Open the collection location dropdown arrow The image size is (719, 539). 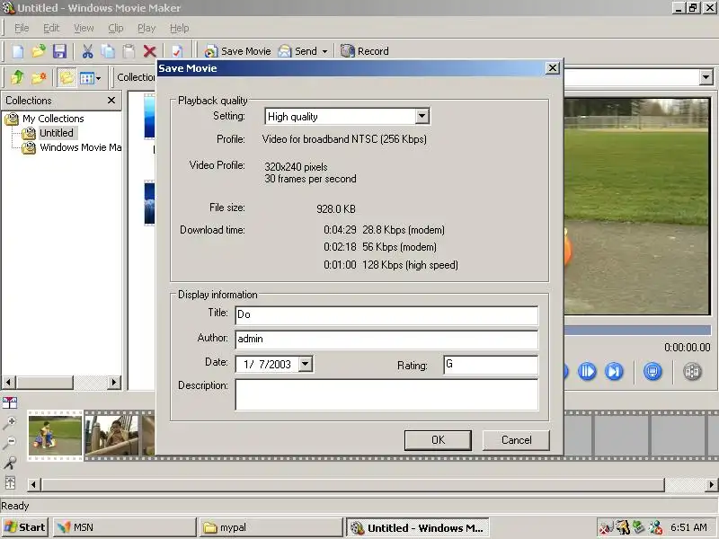click(x=706, y=77)
